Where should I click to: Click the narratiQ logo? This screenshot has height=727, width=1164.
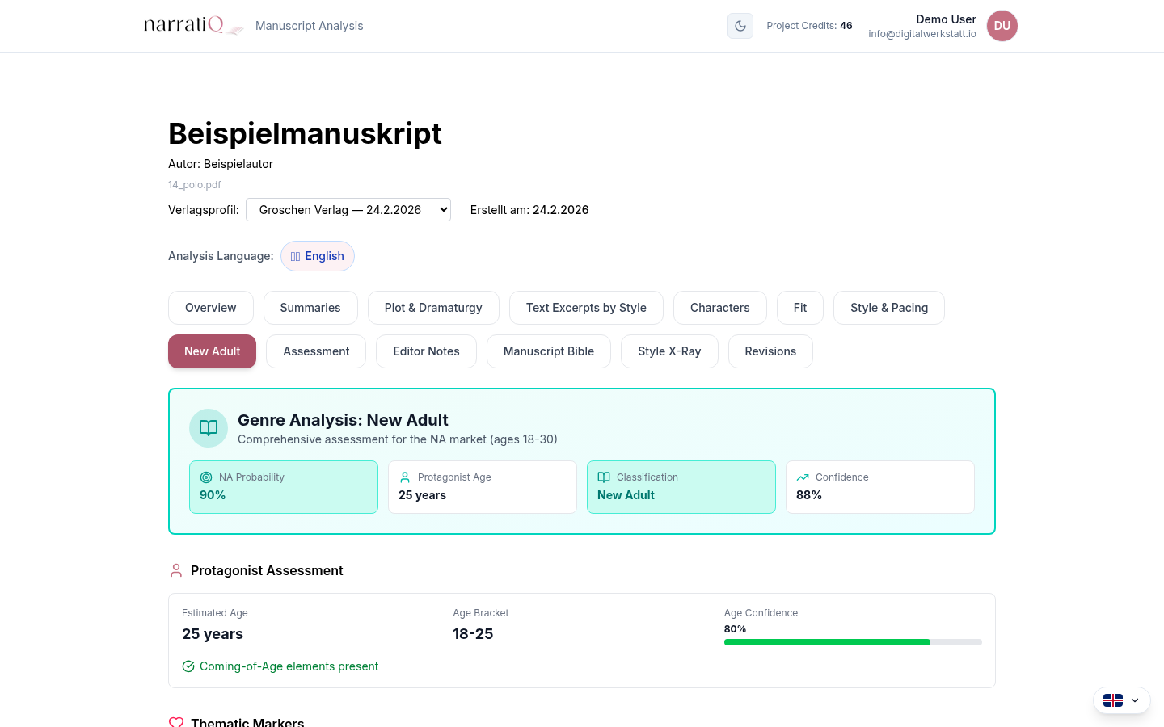[x=192, y=25]
